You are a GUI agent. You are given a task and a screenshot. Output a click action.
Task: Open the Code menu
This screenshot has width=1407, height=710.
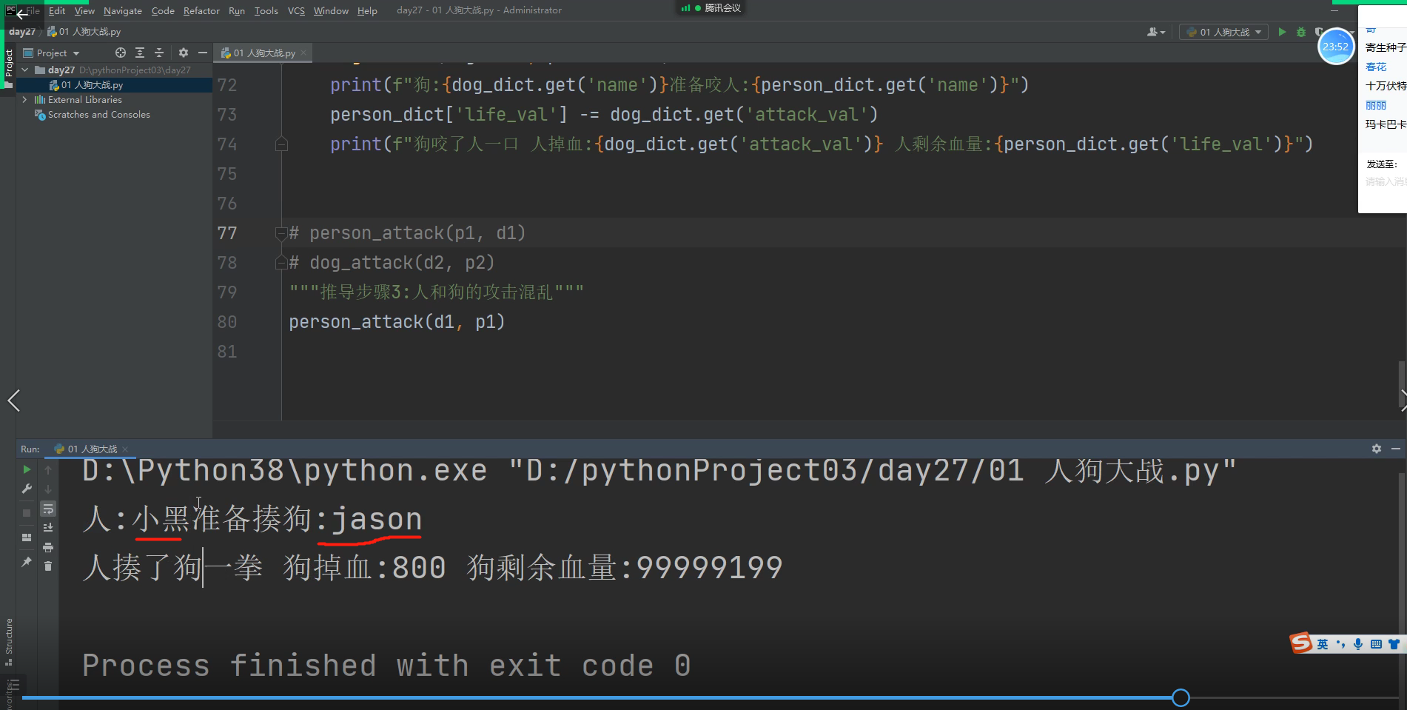pos(163,10)
